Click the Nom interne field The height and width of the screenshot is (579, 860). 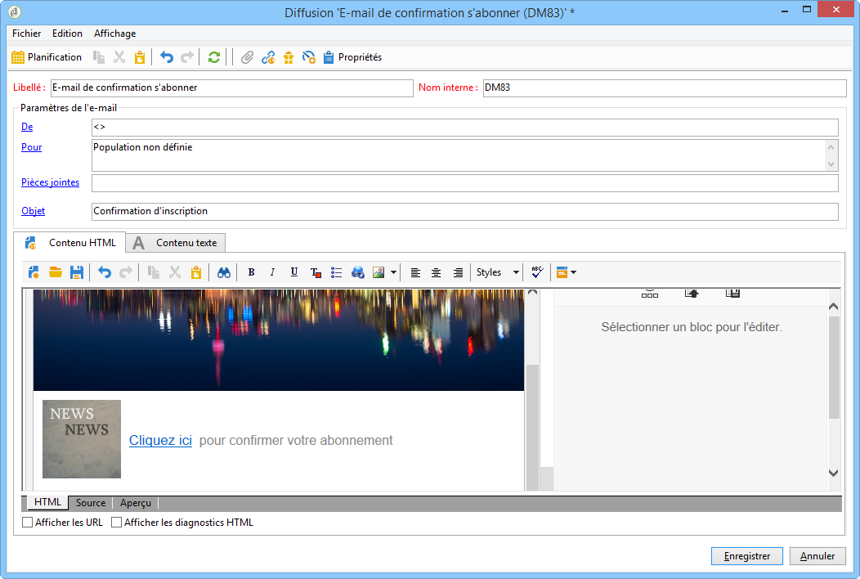point(664,88)
